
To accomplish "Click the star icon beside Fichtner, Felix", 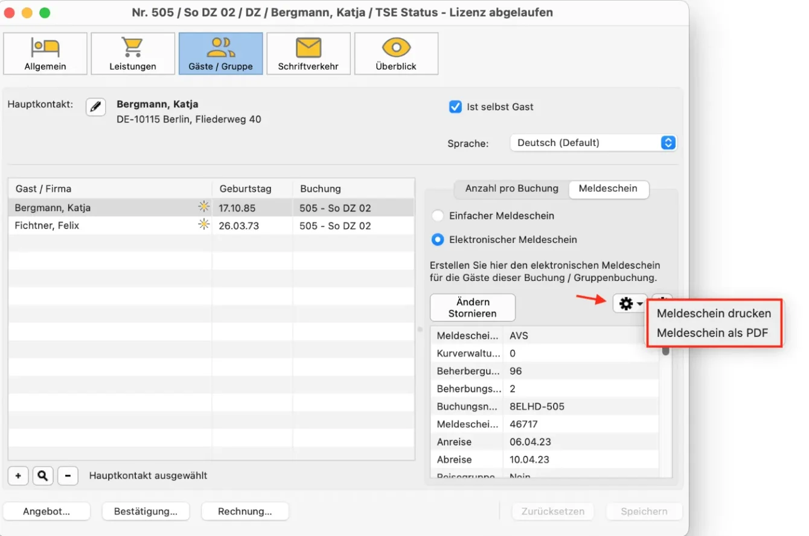I will point(204,225).
